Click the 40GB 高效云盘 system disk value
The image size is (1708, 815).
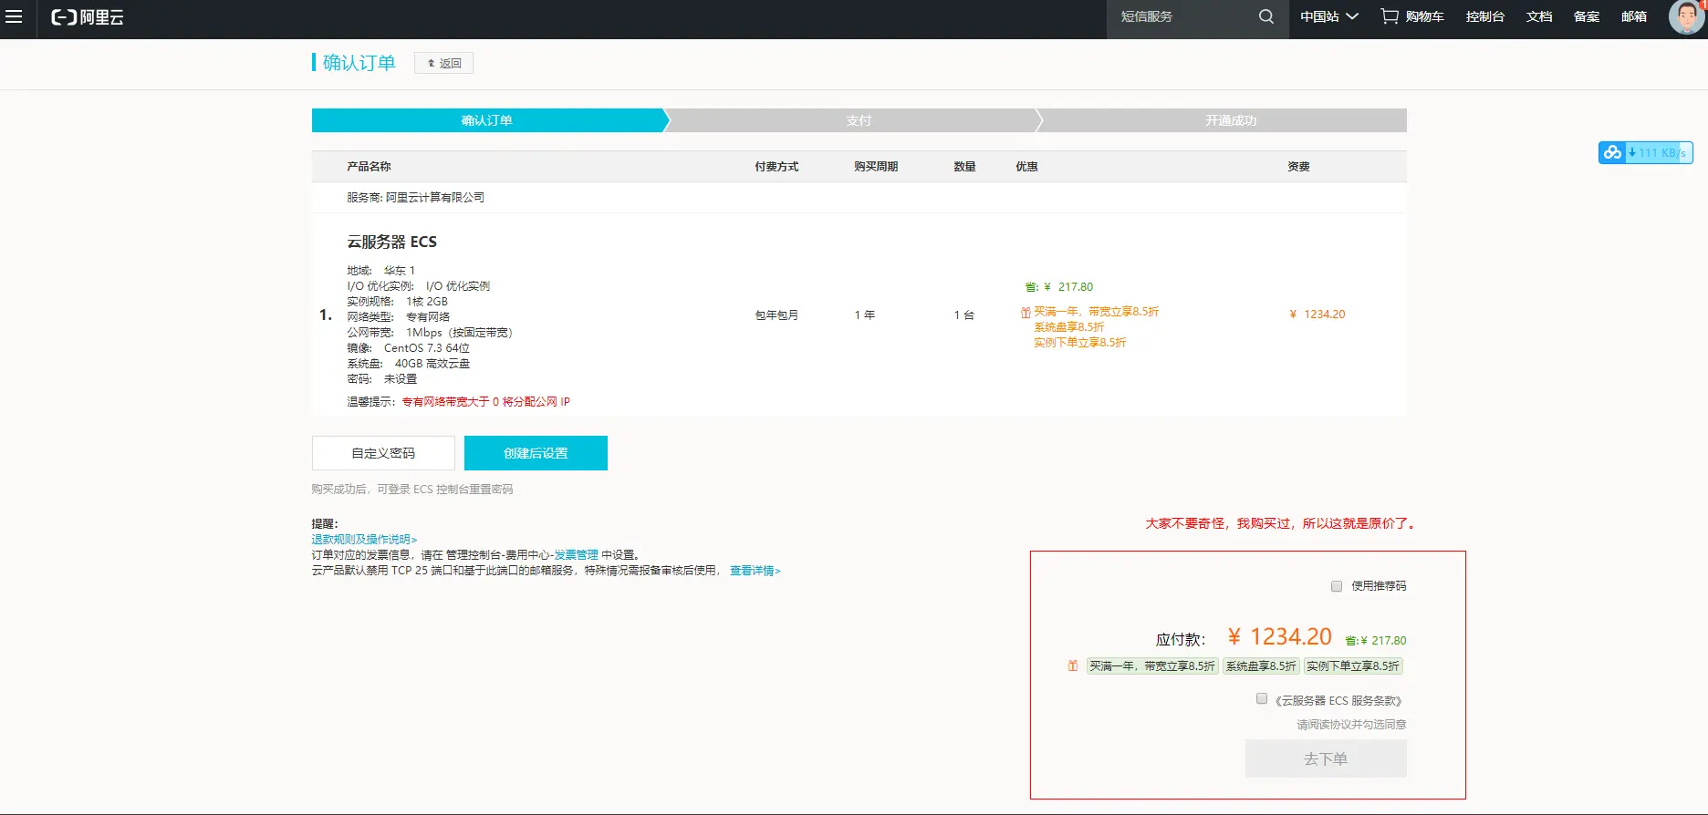pos(432,364)
